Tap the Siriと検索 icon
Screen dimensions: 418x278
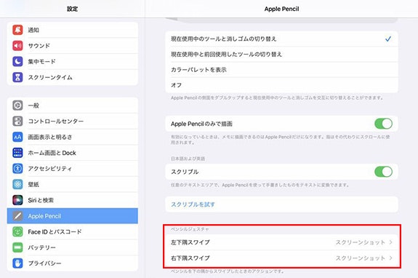pos(17,200)
